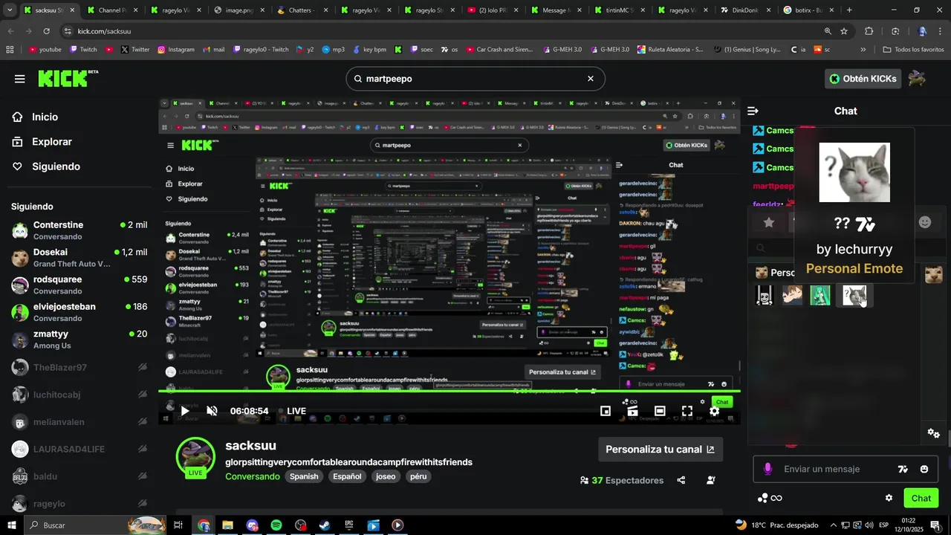Open video player settings gear
This screenshot has width=951, height=535.
[x=714, y=411]
